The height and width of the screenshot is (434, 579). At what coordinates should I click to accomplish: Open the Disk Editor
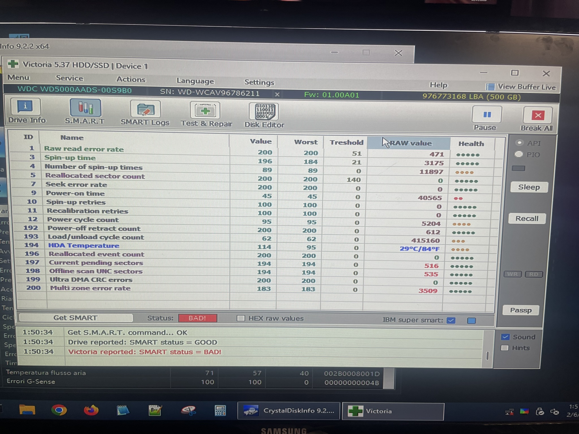tap(264, 115)
